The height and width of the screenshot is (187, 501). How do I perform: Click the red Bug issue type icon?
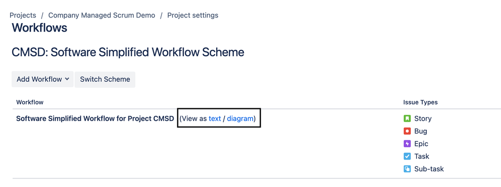407,131
